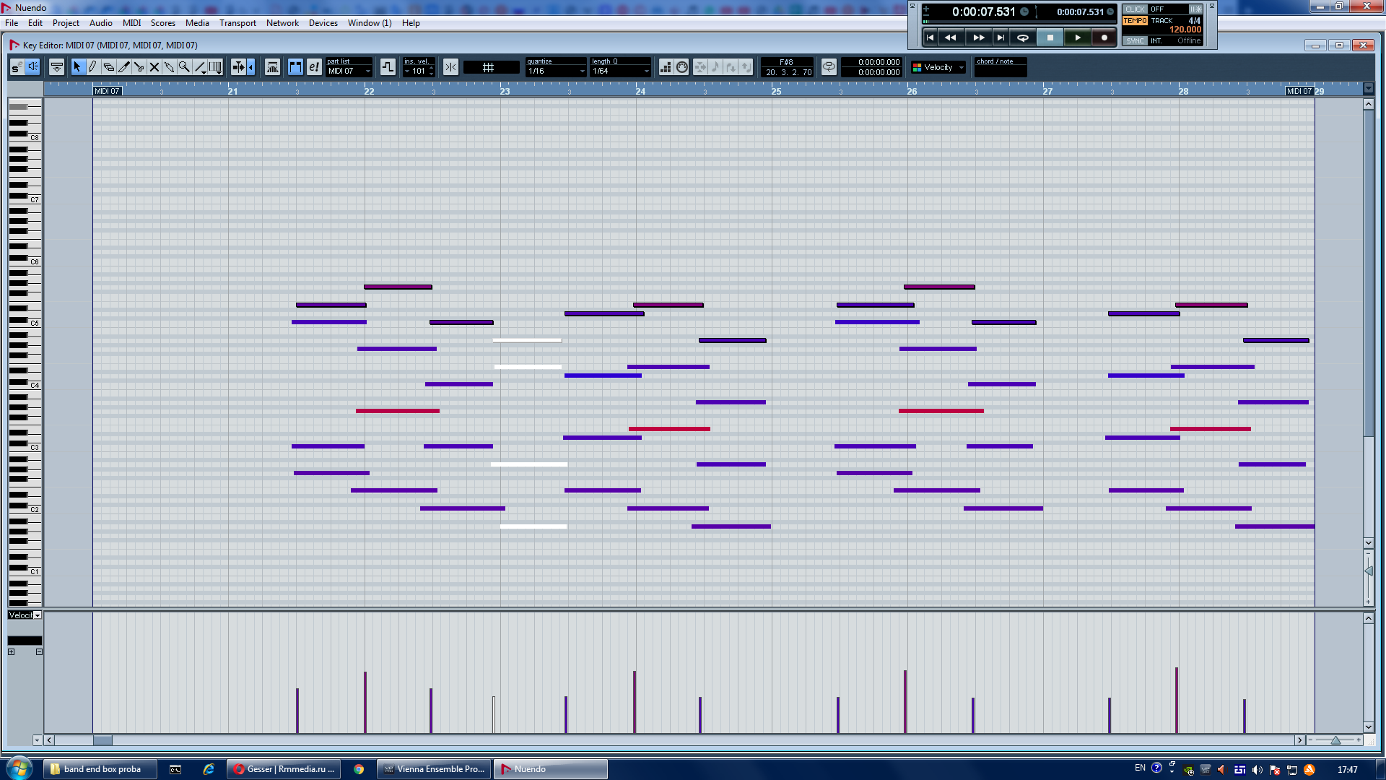Open the MIDI menu
This screenshot has width=1386, height=780.
131,23
